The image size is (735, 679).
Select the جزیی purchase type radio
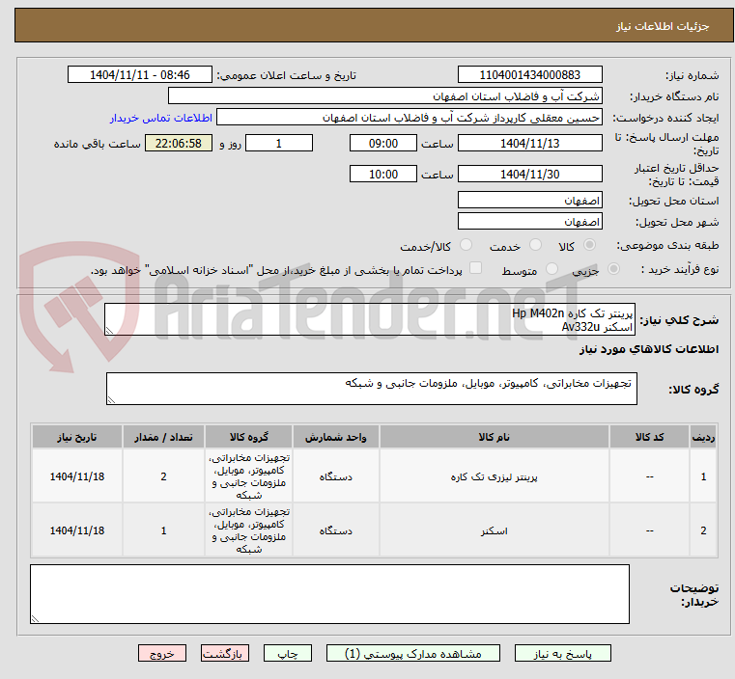613,268
